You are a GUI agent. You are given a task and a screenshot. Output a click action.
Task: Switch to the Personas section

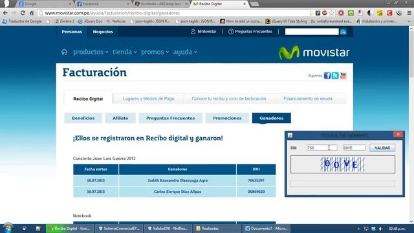click(72, 32)
